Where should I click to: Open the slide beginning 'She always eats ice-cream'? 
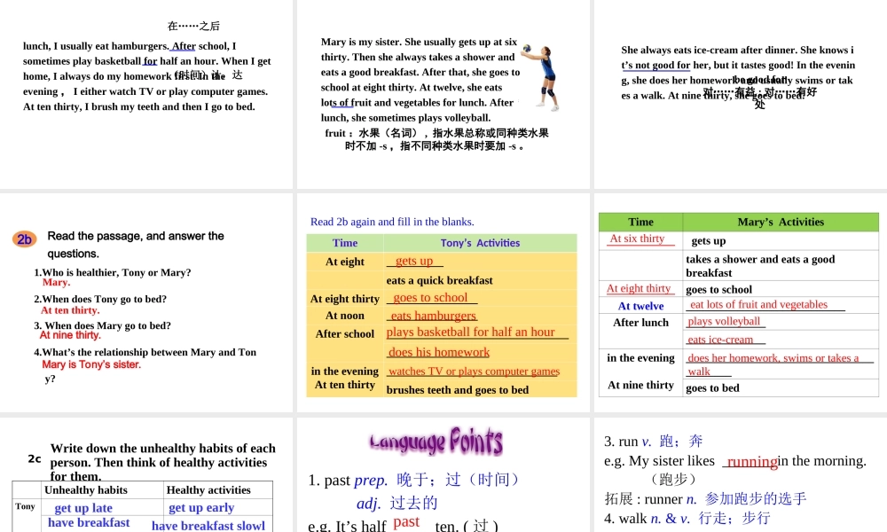click(741, 93)
